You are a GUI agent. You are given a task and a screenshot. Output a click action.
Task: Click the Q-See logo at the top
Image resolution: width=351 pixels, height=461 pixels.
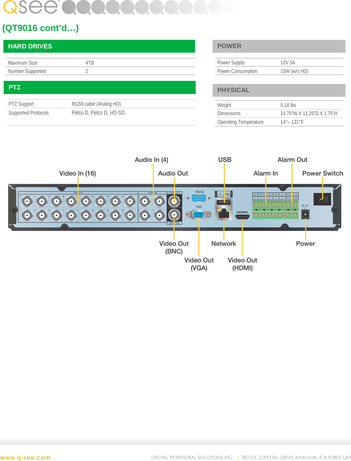pos(28,8)
